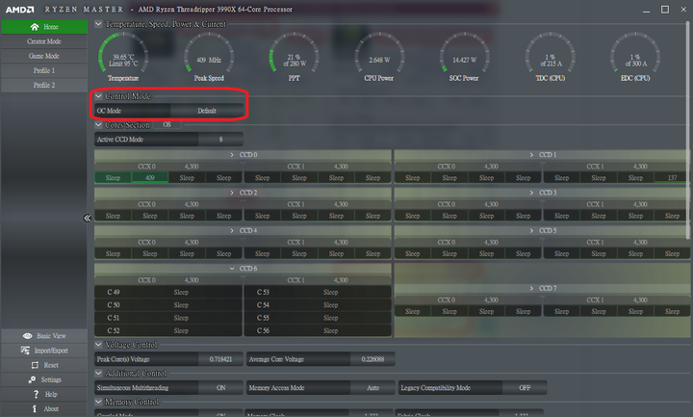This screenshot has width=693, height=417.
Task: Open Import/Export
Action: point(44,351)
